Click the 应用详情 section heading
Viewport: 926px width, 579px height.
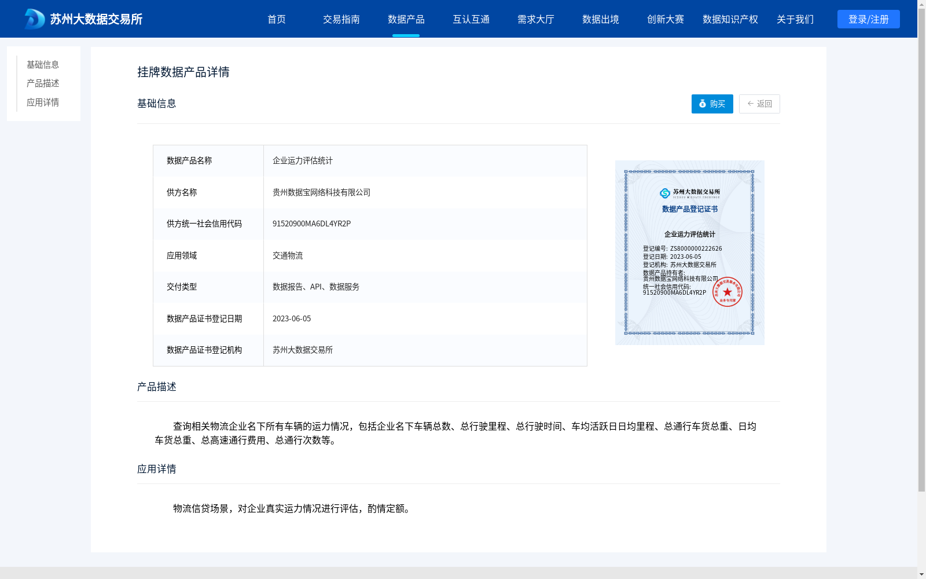(157, 469)
